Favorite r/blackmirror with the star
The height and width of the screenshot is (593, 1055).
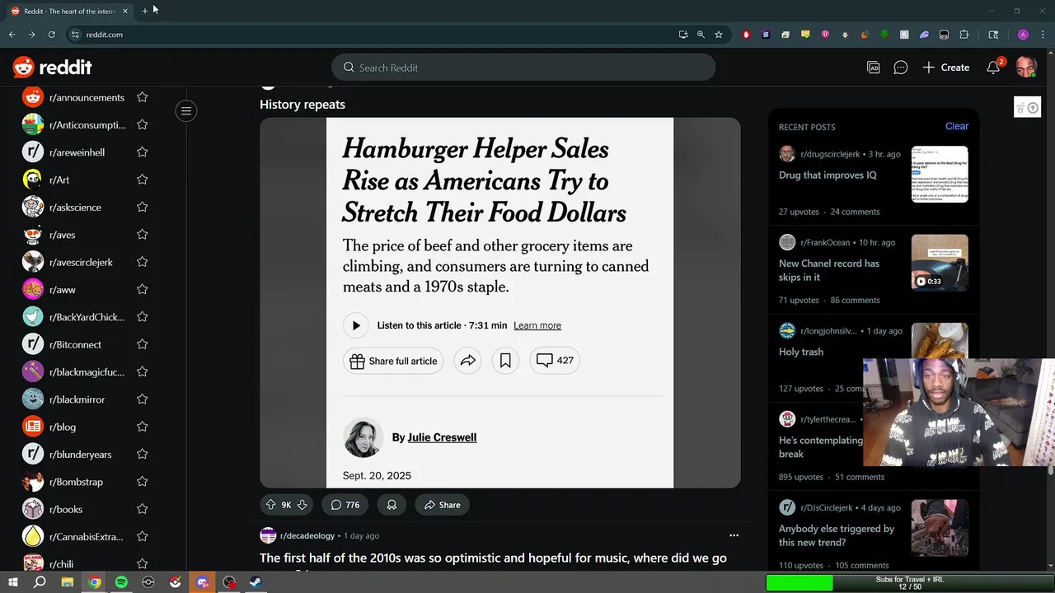(x=142, y=399)
